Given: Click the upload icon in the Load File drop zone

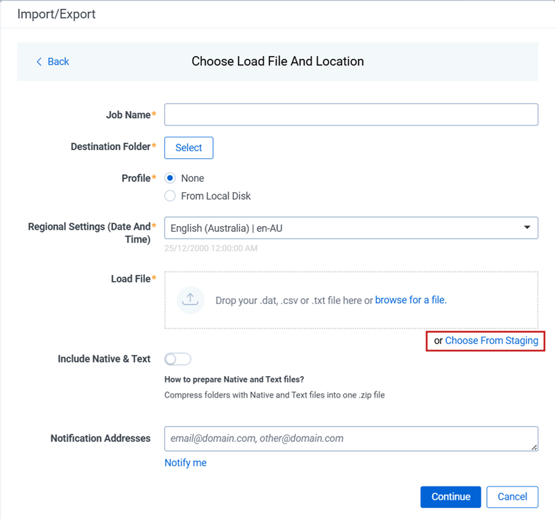Looking at the screenshot, I should pos(190,300).
